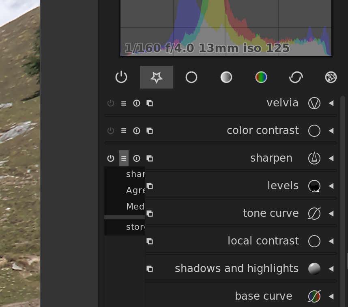Screen dimensions: 348x307
Task: Click the sharpen module triangle icon
Action: tap(314, 158)
